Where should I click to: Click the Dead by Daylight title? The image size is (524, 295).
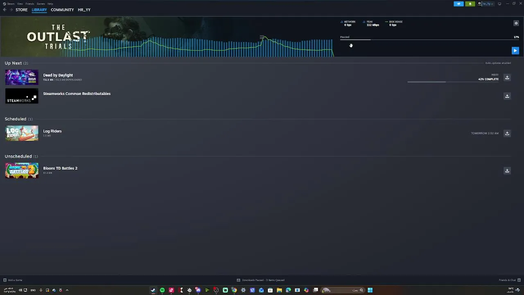coord(58,75)
